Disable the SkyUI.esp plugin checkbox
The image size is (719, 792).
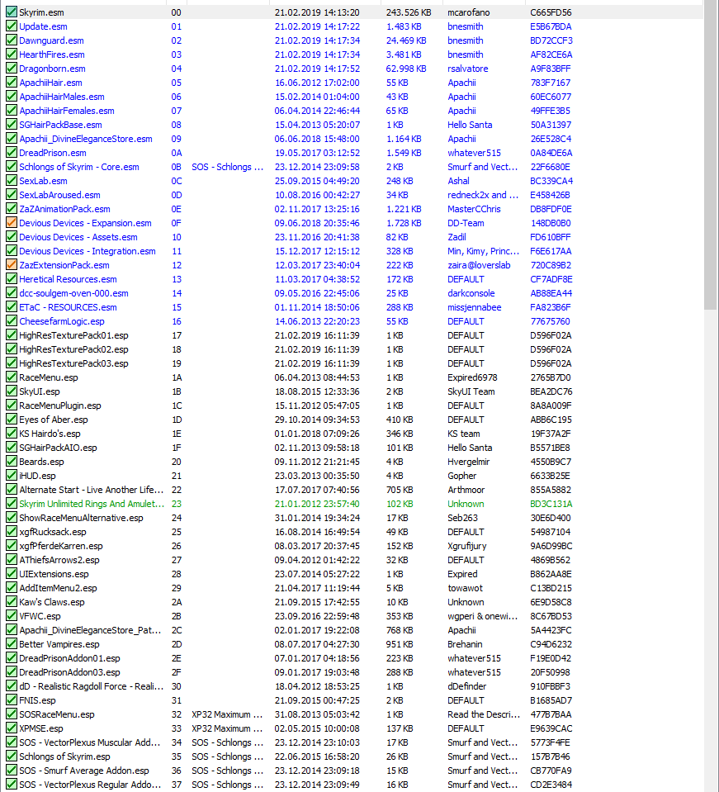click(x=11, y=391)
